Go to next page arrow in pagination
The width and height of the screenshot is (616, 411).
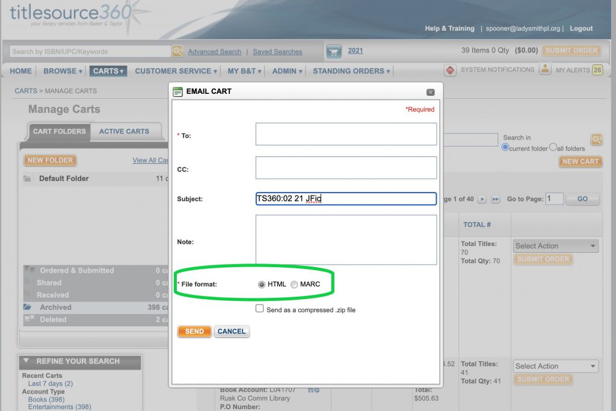[x=482, y=199]
